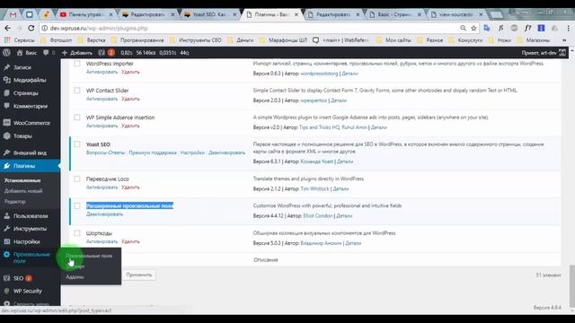Switch to Yoast SEO browser tab
575x323 pixels.
(x=209, y=14)
